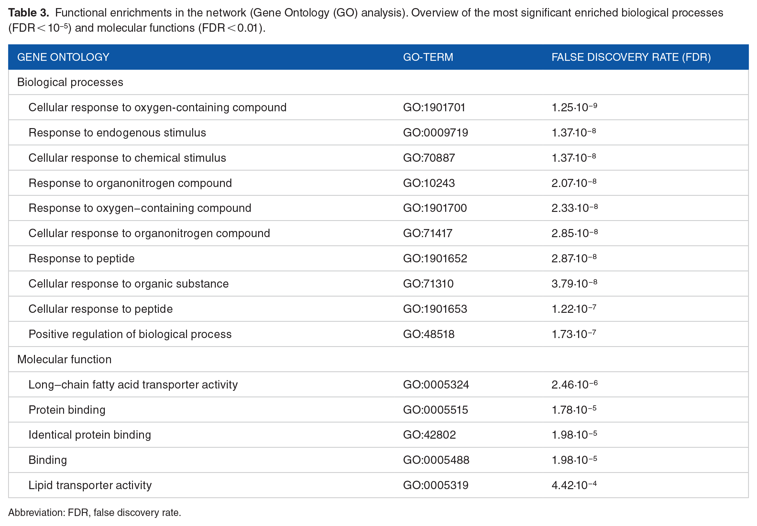Click GO:0005488 identifier for Binding

click(x=436, y=460)
